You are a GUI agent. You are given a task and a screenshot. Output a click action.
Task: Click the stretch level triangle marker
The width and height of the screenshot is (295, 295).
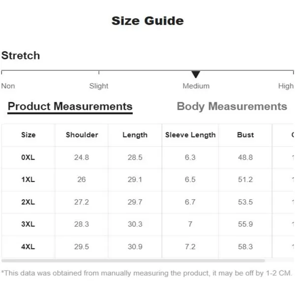[x=196, y=75]
